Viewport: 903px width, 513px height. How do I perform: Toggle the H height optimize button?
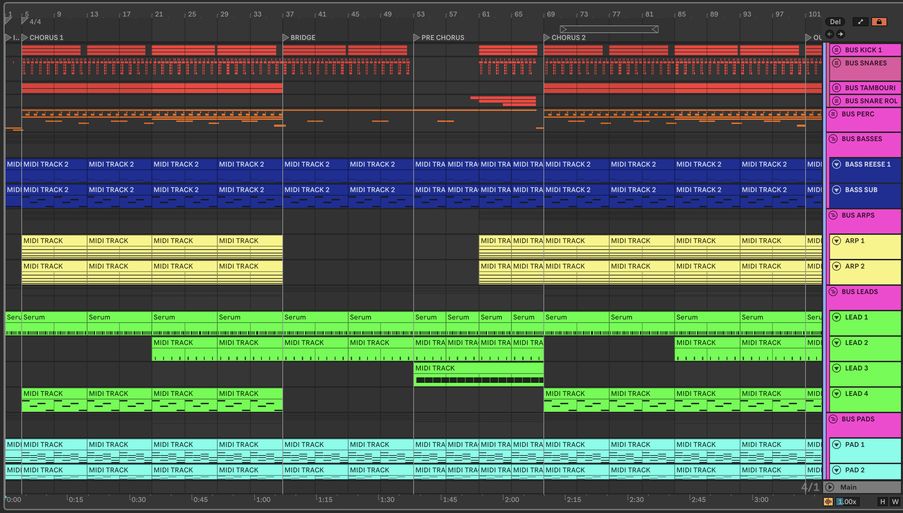click(883, 501)
